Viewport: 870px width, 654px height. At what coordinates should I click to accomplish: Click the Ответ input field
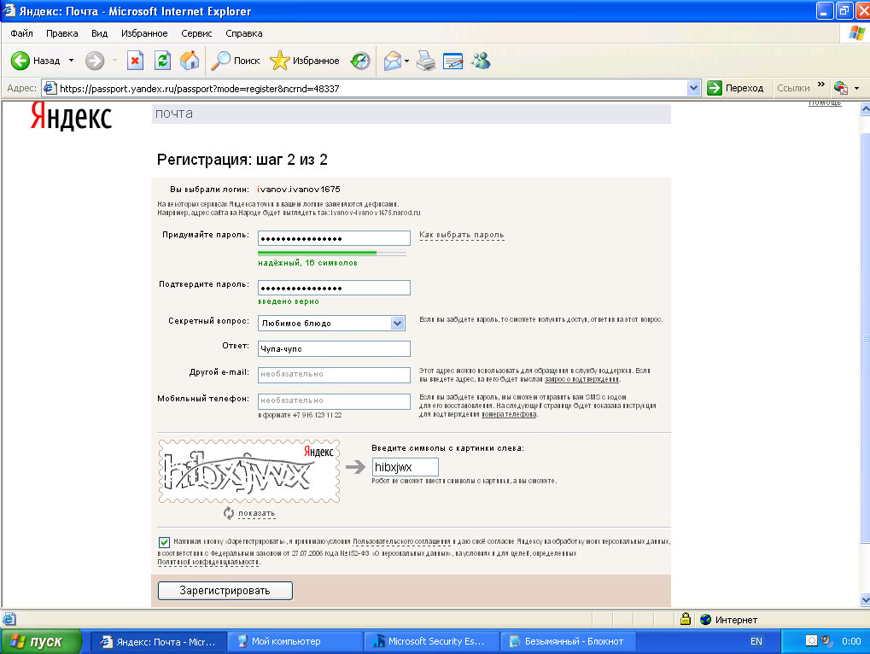[x=334, y=348]
